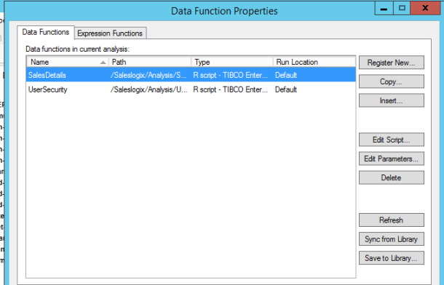Click the UserSecurity row's Default run location

pyautogui.click(x=286, y=89)
